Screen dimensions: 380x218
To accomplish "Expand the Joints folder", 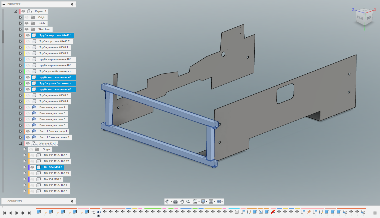I will [21, 23].
